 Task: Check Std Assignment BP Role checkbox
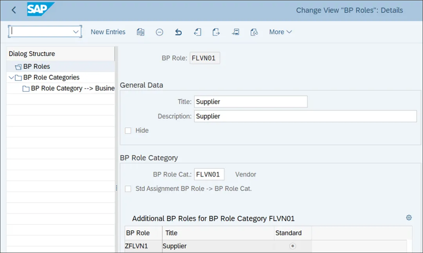pos(128,189)
